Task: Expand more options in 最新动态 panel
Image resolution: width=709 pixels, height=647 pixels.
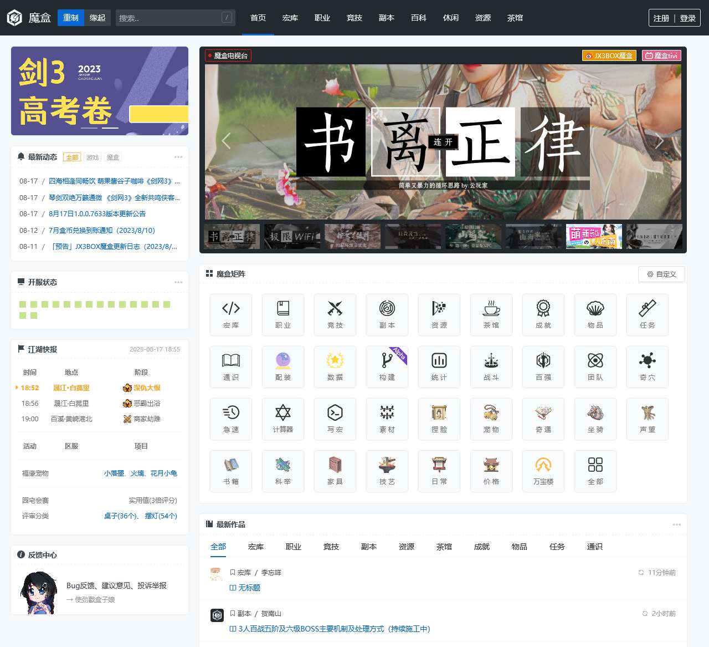Action: pos(178,157)
